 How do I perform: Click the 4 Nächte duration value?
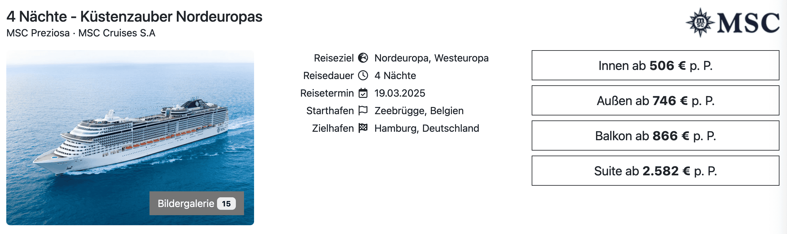(x=395, y=76)
